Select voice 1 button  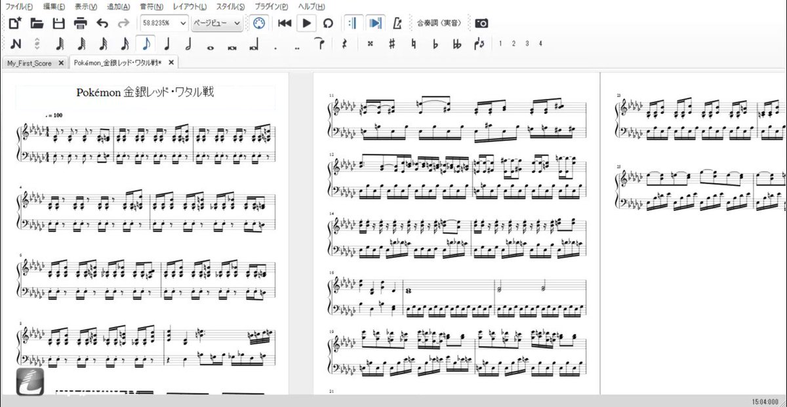[x=500, y=44]
